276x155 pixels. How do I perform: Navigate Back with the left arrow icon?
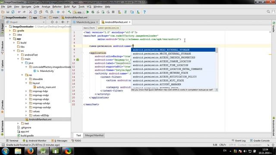(x=58, y=12)
